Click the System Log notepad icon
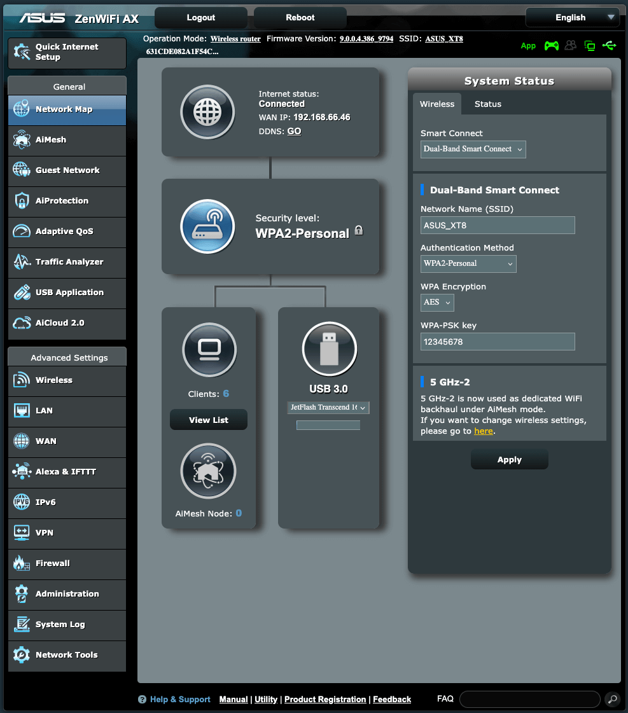This screenshot has width=628, height=713. tap(22, 625)
